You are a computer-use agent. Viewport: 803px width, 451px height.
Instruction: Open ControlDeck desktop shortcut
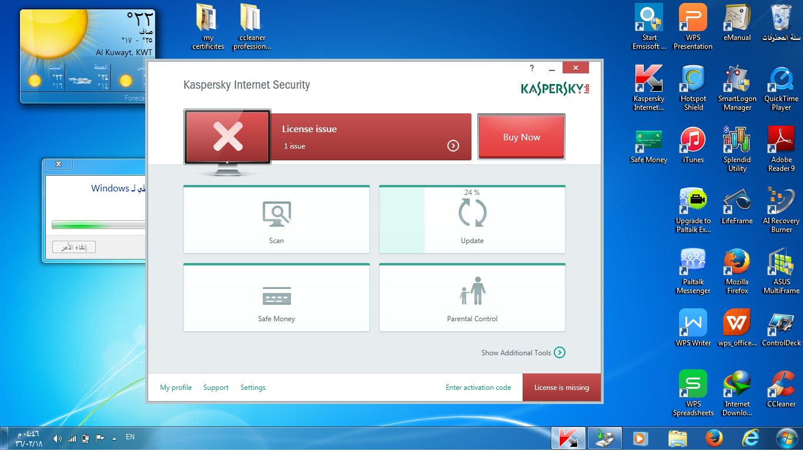click(781, 328)
